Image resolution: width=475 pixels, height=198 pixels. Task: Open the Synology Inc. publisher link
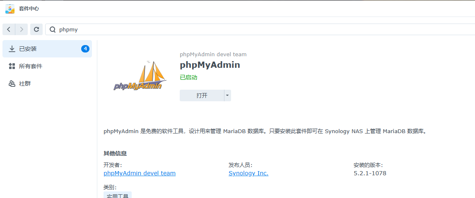click(248, 173)
